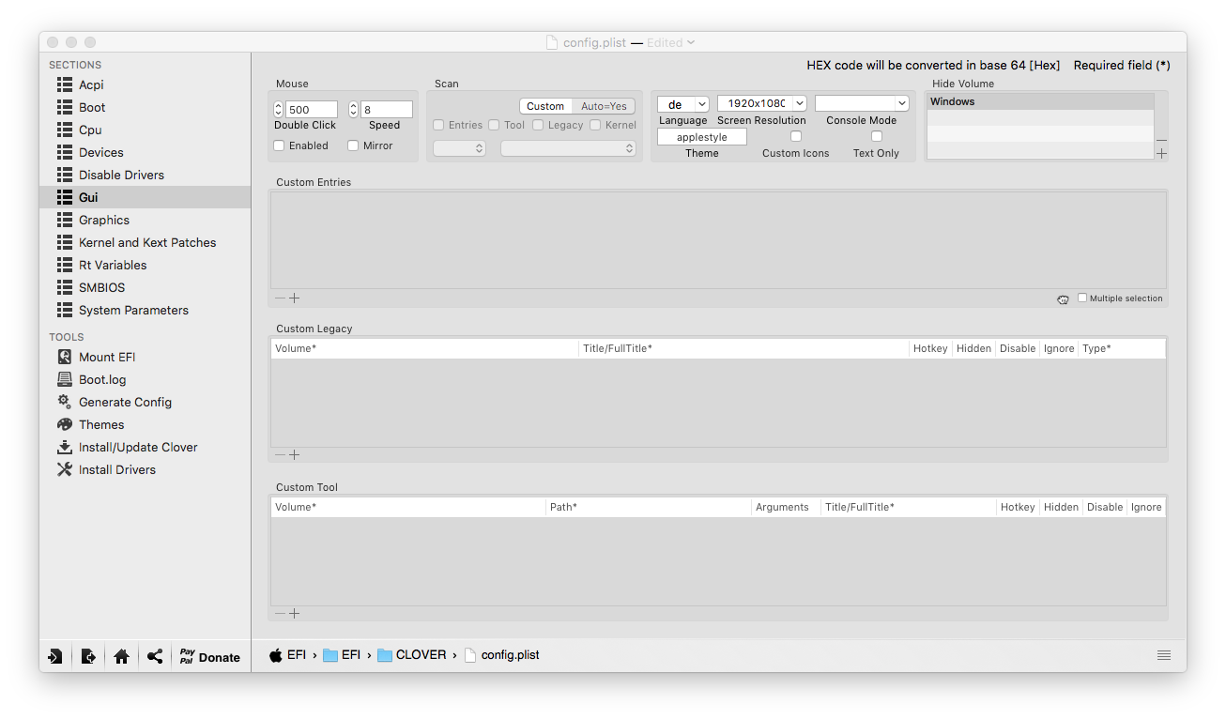Select the SMBIOS section
Screen dimensions: 1226x719
[145, 287]
